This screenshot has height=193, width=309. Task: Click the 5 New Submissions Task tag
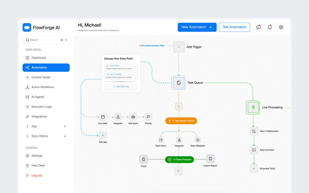[x=152, y=46]
